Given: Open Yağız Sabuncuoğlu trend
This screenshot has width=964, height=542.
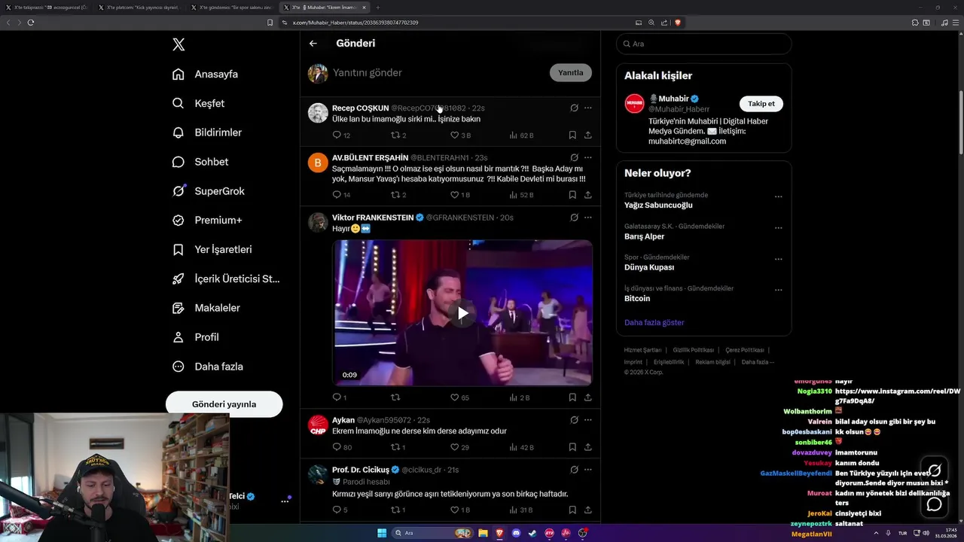Looking at the screenshot, I should click(658, 206).
